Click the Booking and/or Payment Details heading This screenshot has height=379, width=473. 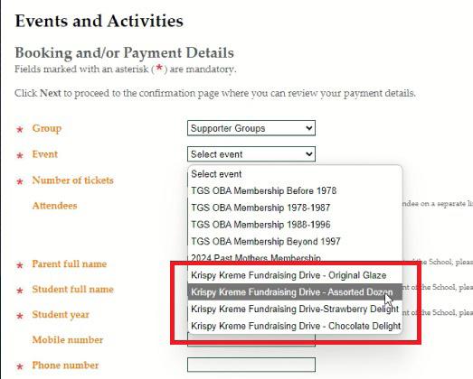click(124, 53)
